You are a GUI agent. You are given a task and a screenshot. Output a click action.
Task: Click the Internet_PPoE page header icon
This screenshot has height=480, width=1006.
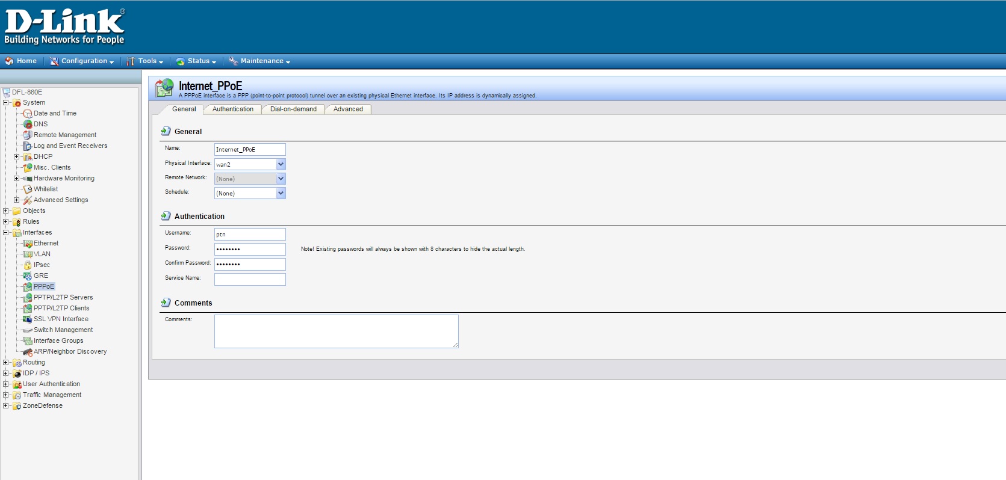164,88
